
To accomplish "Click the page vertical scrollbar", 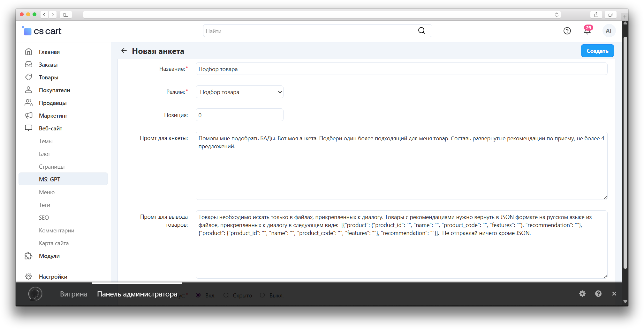I will (x=625, y=153).
